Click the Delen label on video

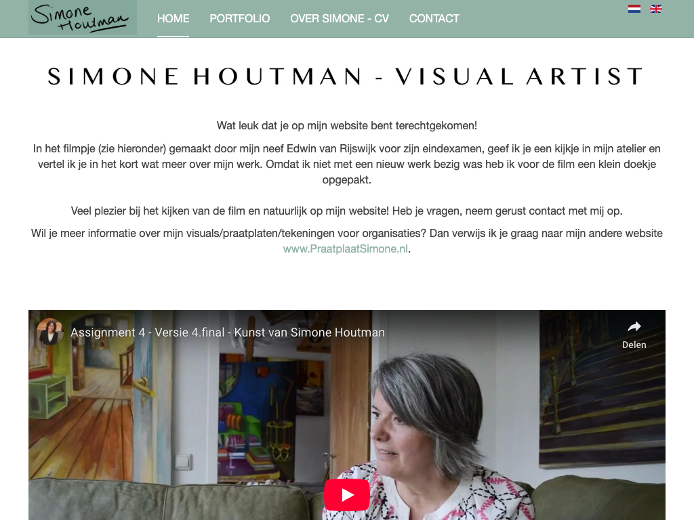click(x=634, y=345)
